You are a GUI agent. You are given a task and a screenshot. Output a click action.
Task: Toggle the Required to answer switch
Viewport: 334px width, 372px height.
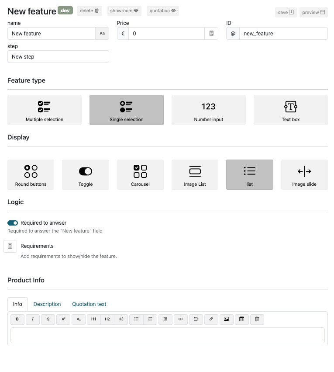tap(13, 223)
